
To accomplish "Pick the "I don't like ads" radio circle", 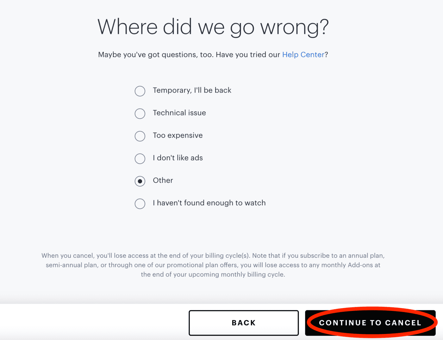I will (140, 158).
